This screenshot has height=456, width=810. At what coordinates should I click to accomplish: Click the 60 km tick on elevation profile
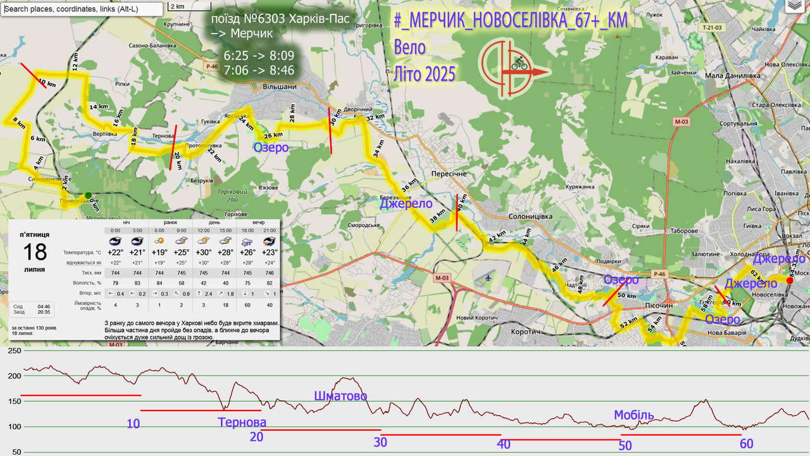click(747, 443)
